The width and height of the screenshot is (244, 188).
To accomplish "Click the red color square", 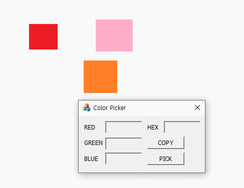I will 43,36.
